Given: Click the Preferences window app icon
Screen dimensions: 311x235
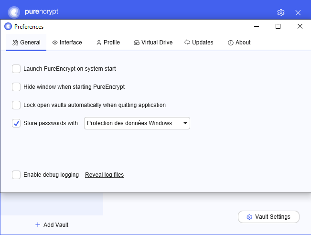Looking at the screenshot, I should click(8, 26).
